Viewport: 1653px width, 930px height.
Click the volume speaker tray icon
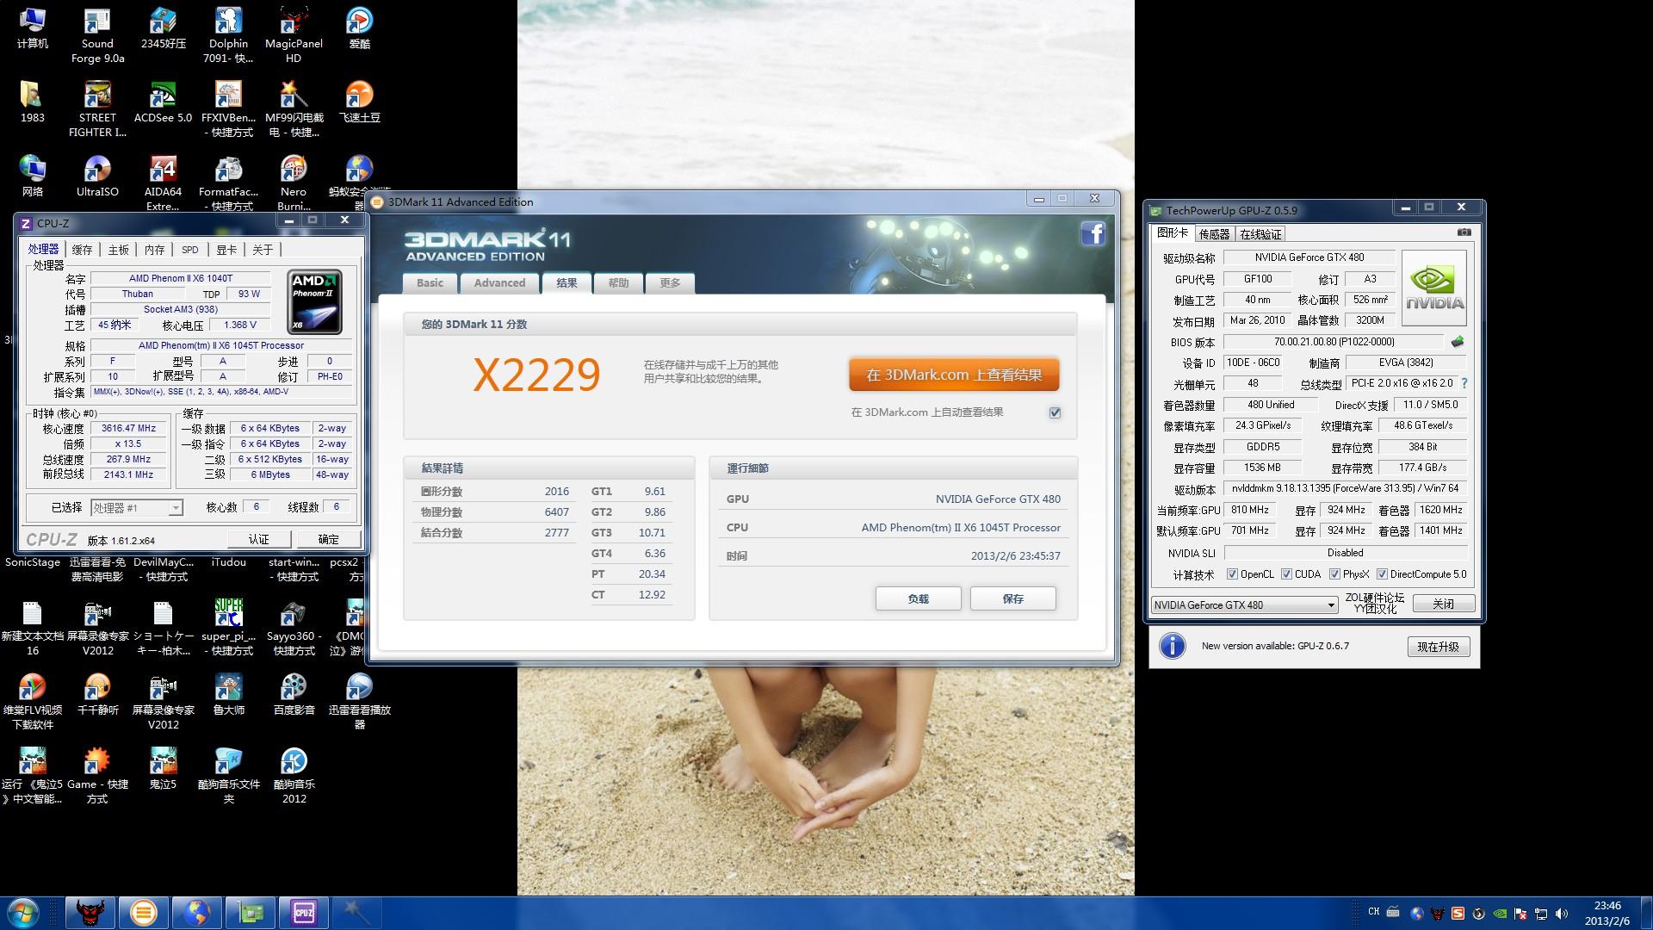click(1562, 914)
